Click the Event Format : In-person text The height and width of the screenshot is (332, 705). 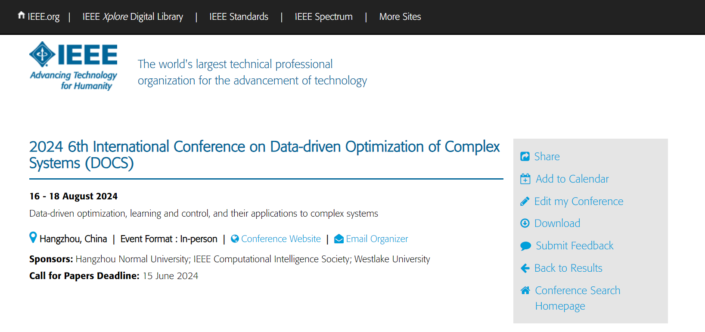pyautogui.click(x=169, y=239)
